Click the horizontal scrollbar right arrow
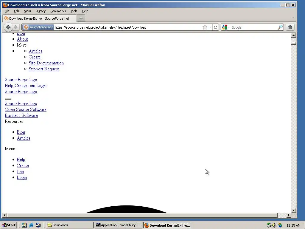The height and width of the screenshot is (229, 305). pos(289,215)
